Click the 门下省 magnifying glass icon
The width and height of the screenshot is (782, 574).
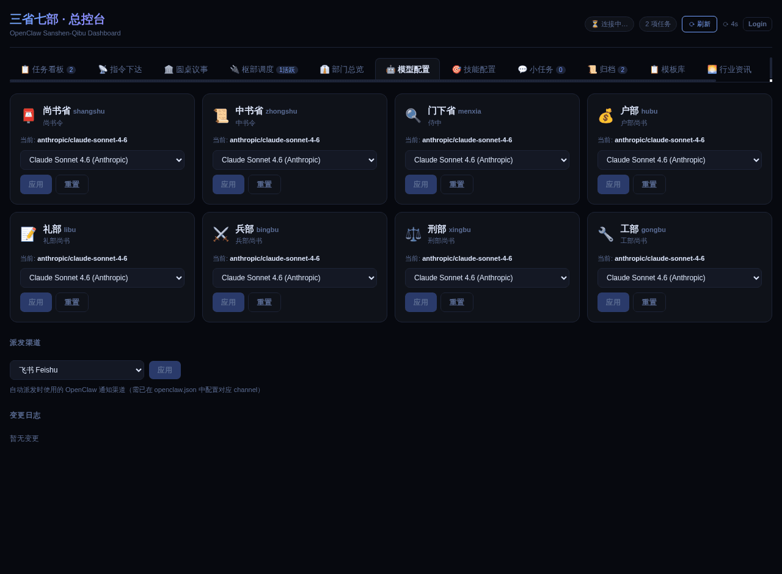414,116
